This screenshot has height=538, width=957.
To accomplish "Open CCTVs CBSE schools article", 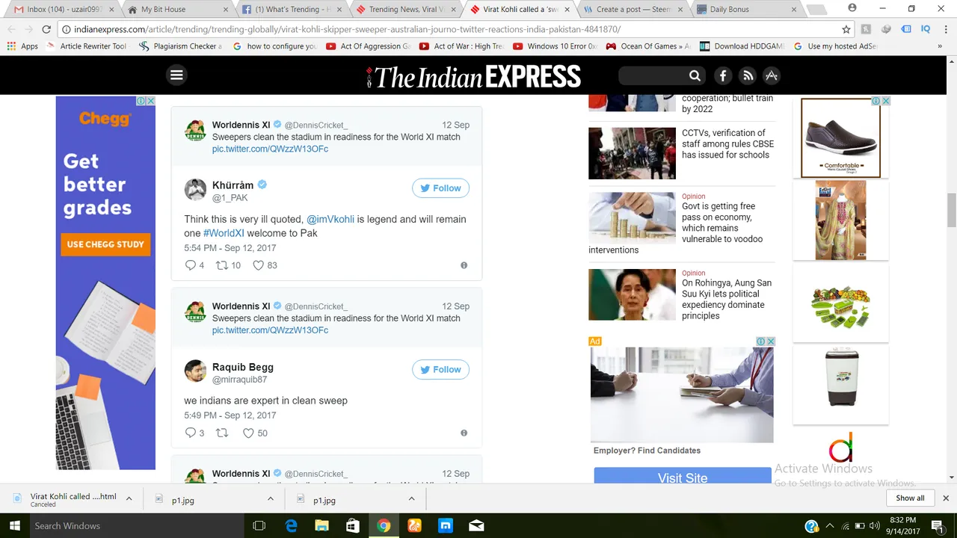I will (x=727, y=143).
